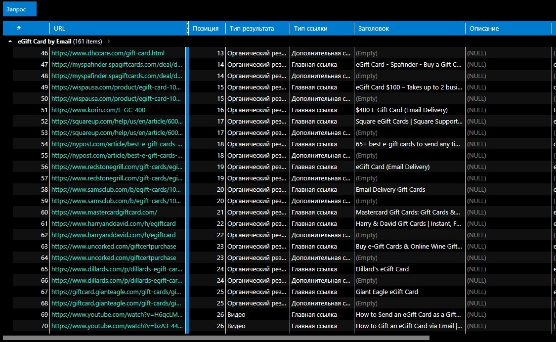Click the horizontal scrollbar at the bottom

(216, 338)
